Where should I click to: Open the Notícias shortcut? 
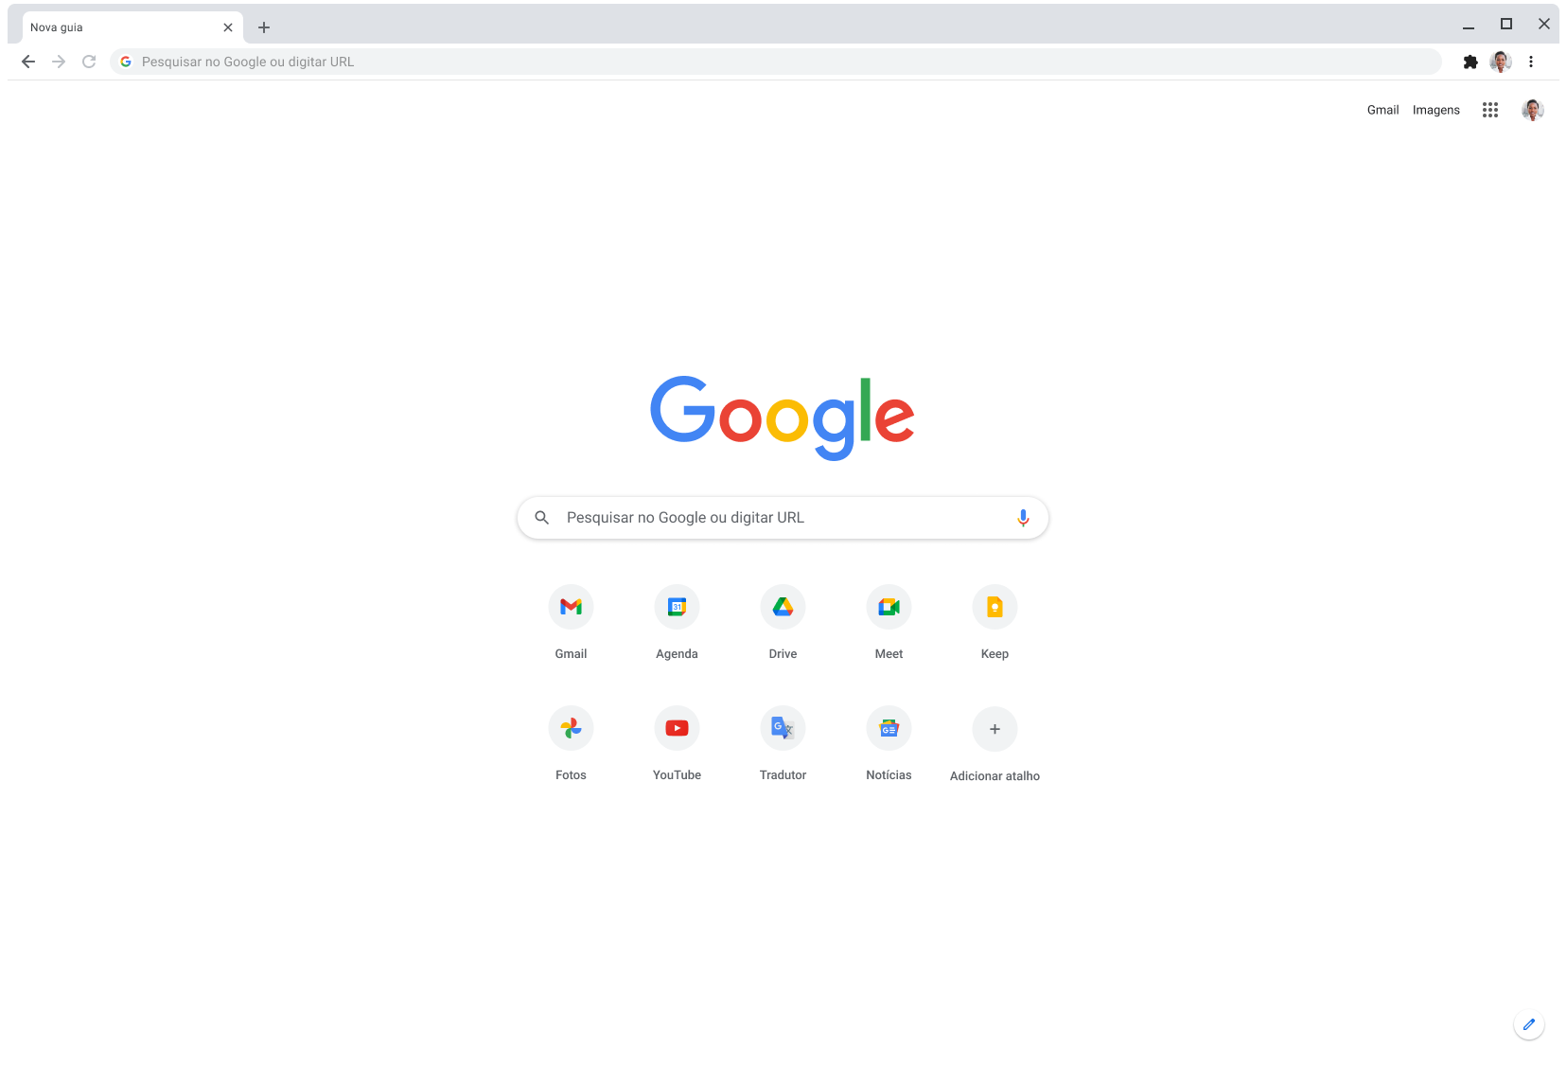(889, 728)
